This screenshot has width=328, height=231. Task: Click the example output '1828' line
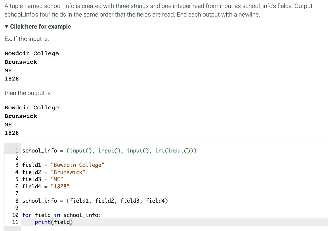(x=12, y=133)
